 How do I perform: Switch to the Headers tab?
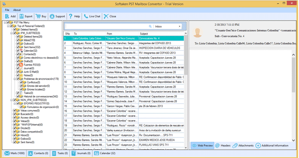click(223, 146)
